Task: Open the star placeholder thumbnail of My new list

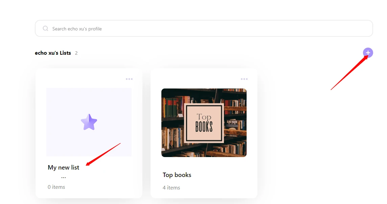Action: pyautogui.click(x=89, y=122)
